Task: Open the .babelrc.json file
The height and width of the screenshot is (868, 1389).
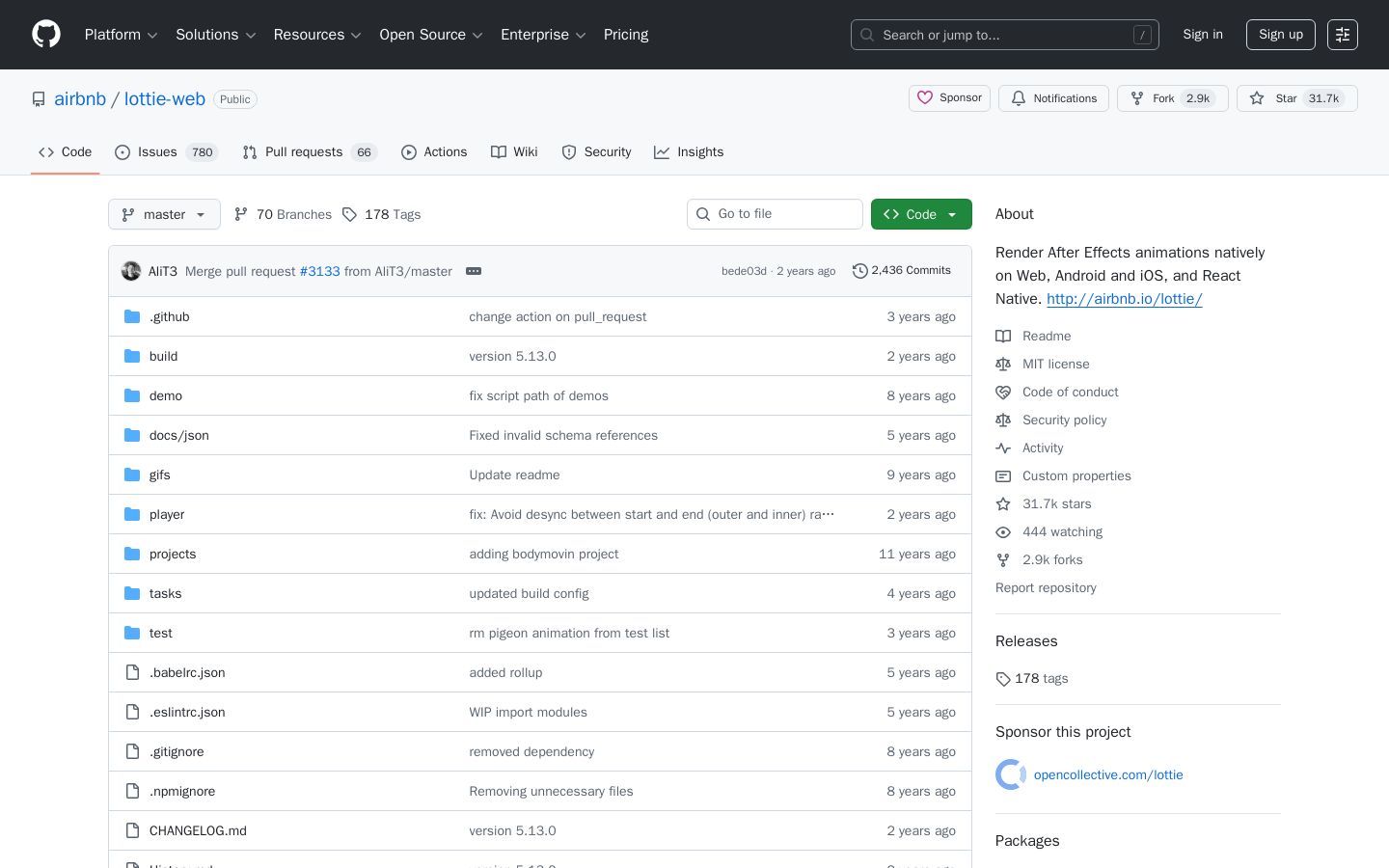Action: pos(187,672)
